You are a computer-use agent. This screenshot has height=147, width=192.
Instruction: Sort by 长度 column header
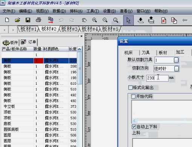(x=73, y=49)
